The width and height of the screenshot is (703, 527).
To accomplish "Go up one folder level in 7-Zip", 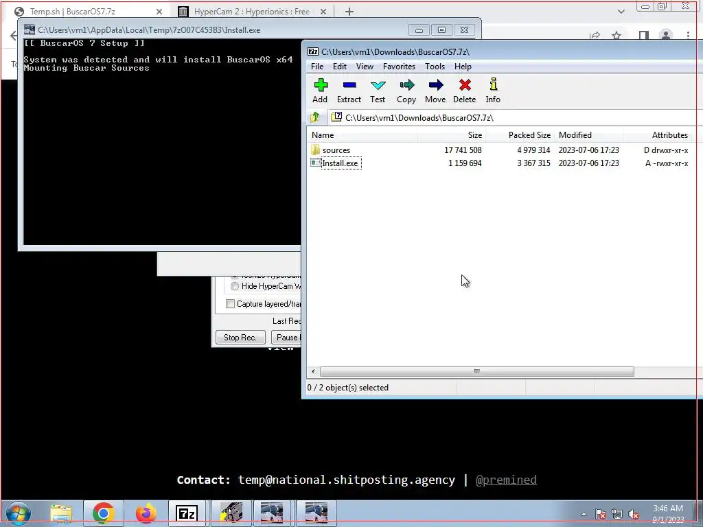I will (315, 117).
